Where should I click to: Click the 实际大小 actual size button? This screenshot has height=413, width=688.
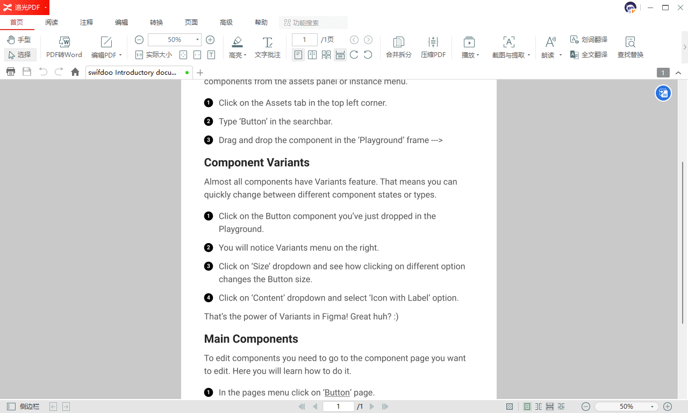(x=154, y=55)
